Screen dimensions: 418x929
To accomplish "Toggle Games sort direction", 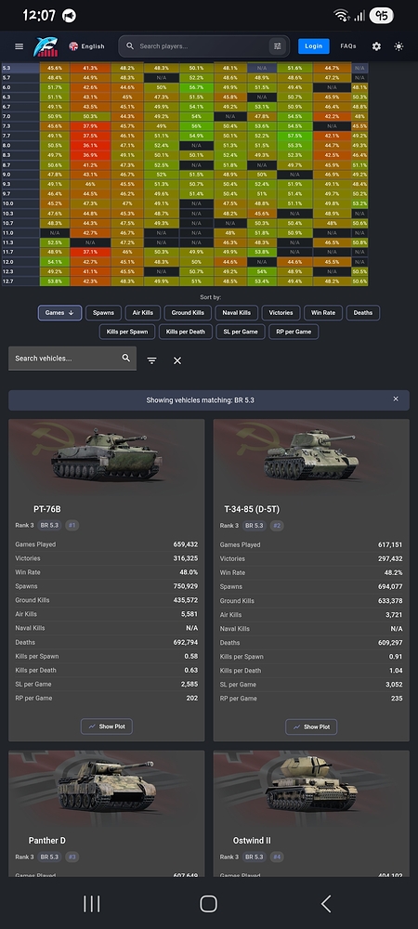I will (x=59, y=313).
